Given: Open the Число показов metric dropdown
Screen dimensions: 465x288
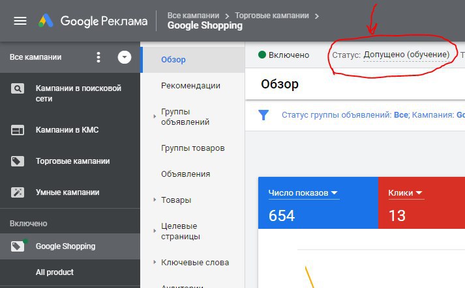Looking at the screenshot, I should pyautogui.click(x=303, y=193).
